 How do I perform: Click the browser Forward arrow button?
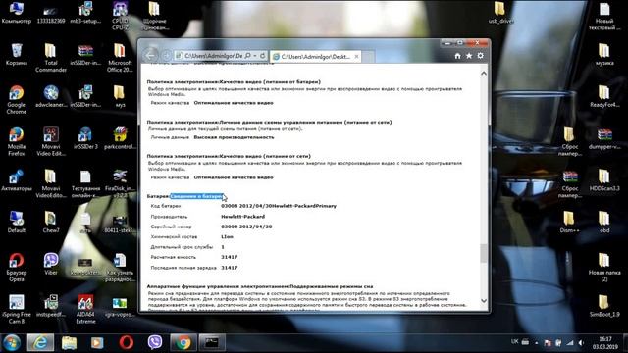pos(166,56)
